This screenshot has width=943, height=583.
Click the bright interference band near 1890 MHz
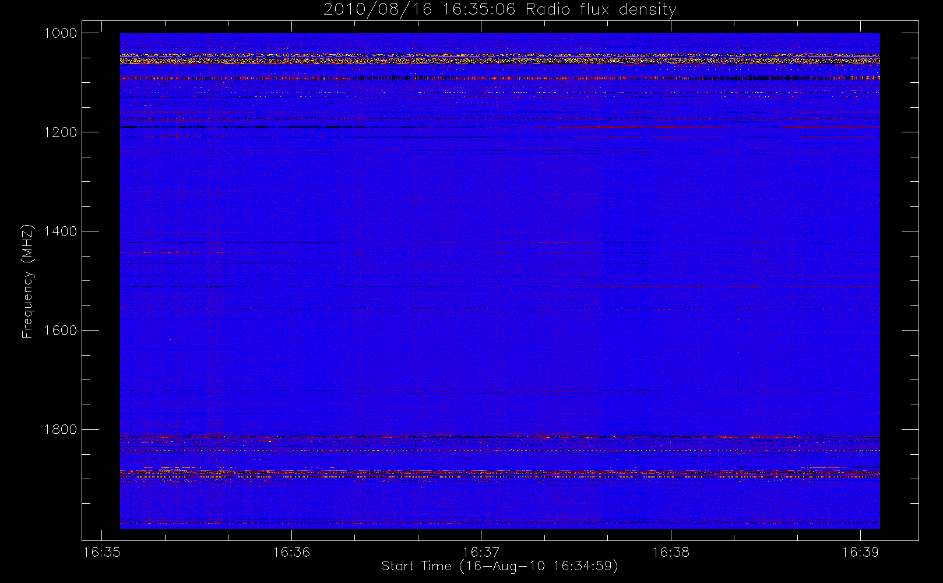499,474
